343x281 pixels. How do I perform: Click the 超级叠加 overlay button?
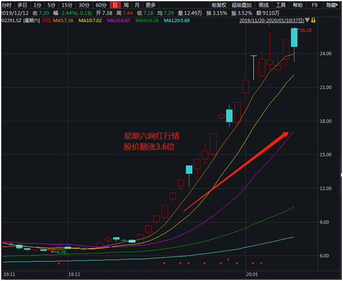(242, 5)
